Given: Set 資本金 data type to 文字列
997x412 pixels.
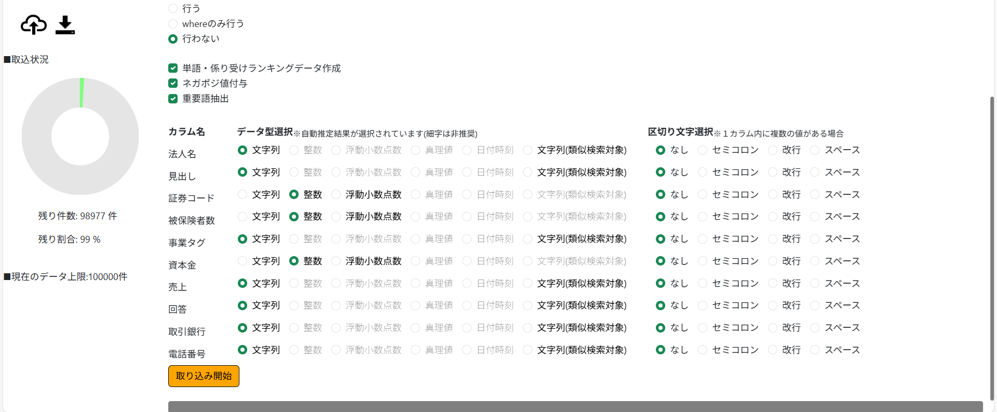Looking at the screenshot, I should [242, 261].
